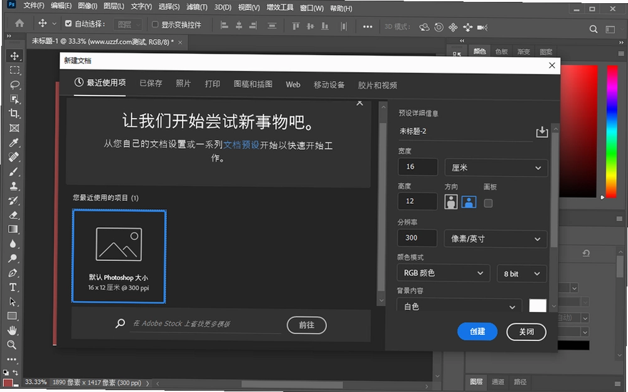Select the History Brush tool
Screen dimensions: 628x392
[x=13, y=201]
